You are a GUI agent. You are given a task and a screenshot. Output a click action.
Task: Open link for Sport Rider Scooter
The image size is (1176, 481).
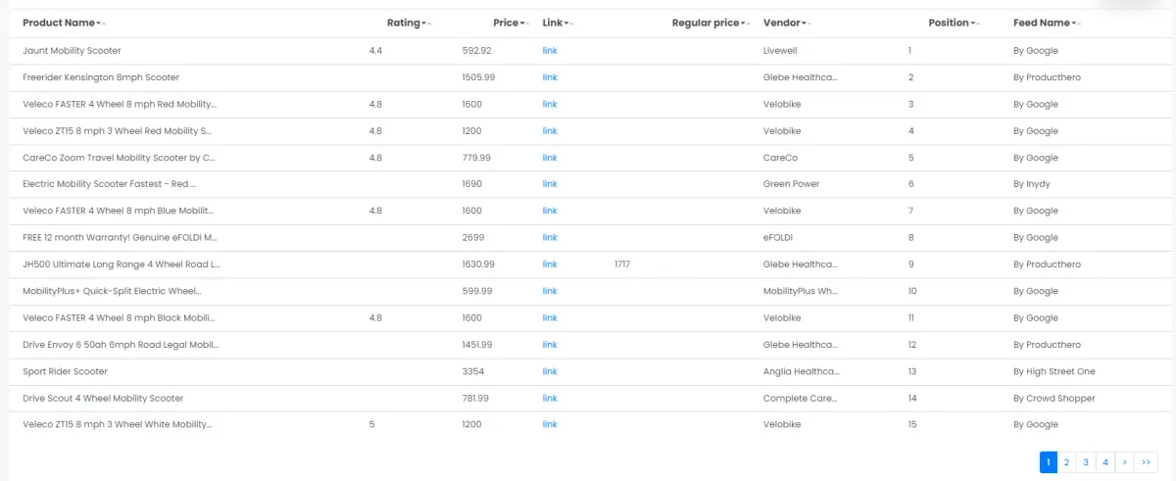[550, 372]
